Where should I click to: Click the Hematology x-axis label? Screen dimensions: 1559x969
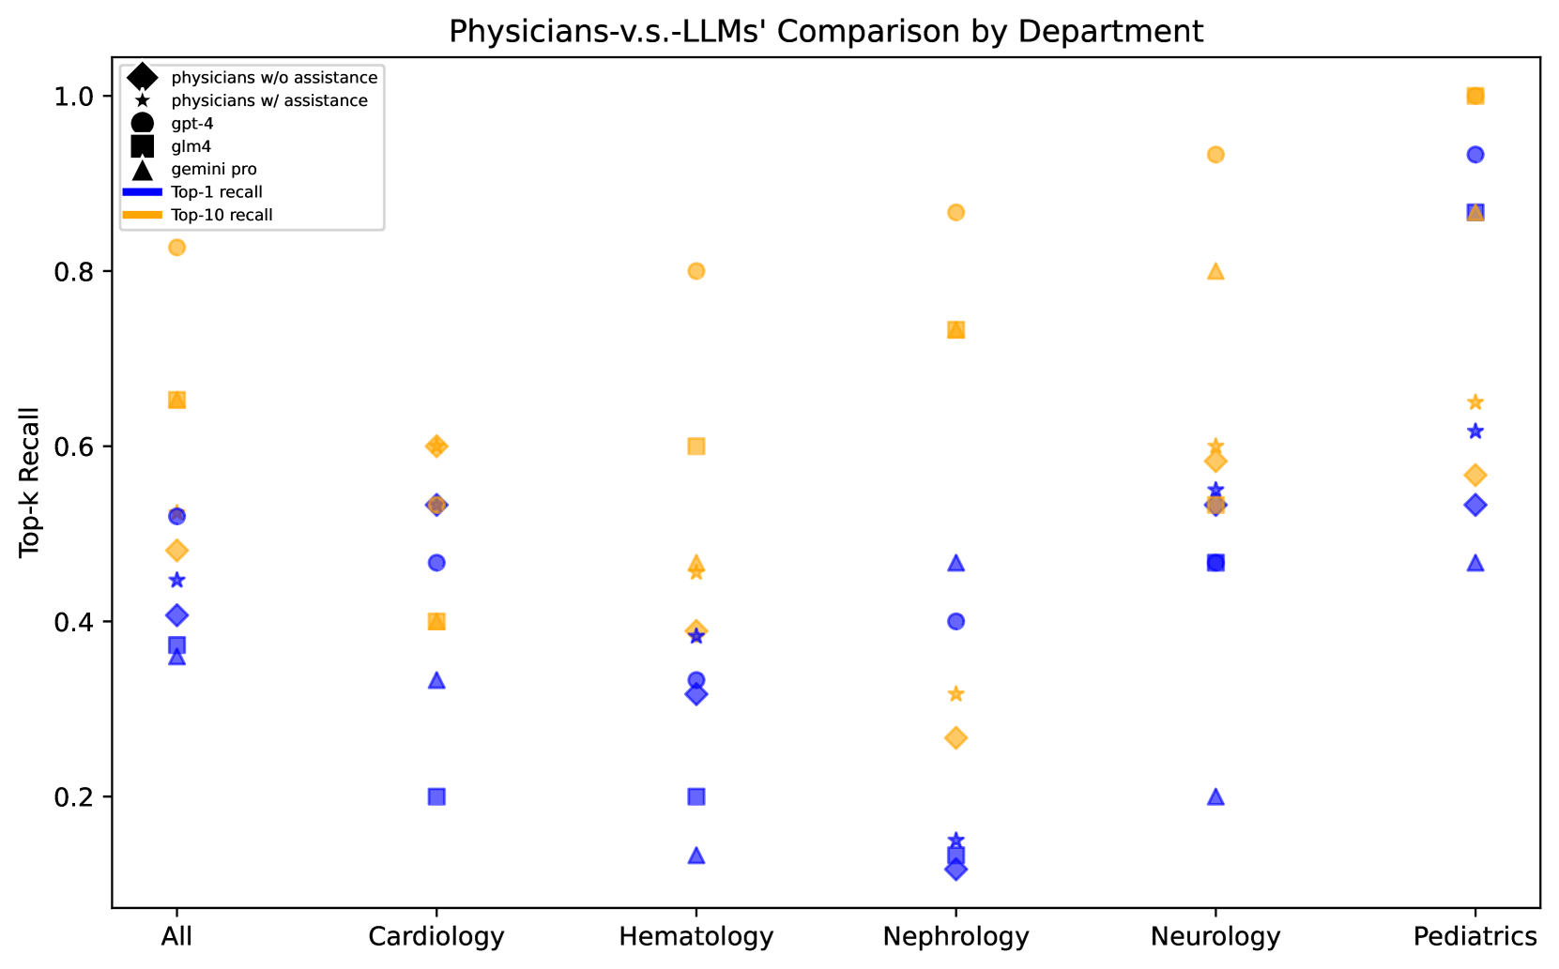[x=696, y=936]
